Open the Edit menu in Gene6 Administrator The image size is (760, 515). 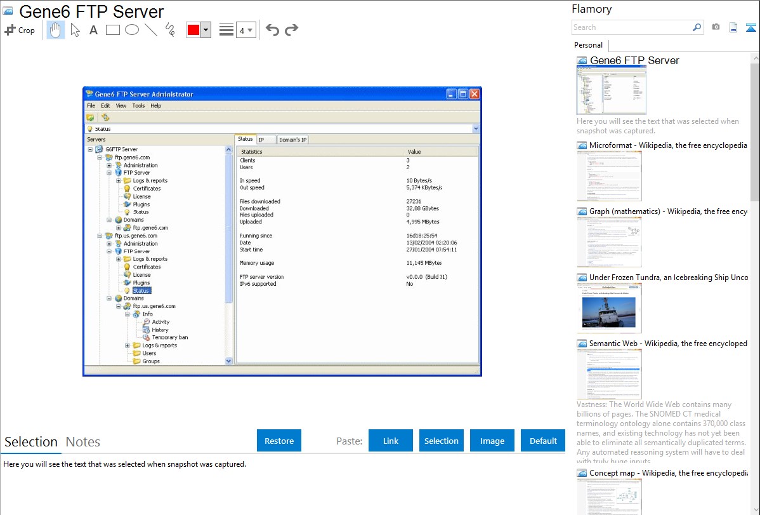105,106
